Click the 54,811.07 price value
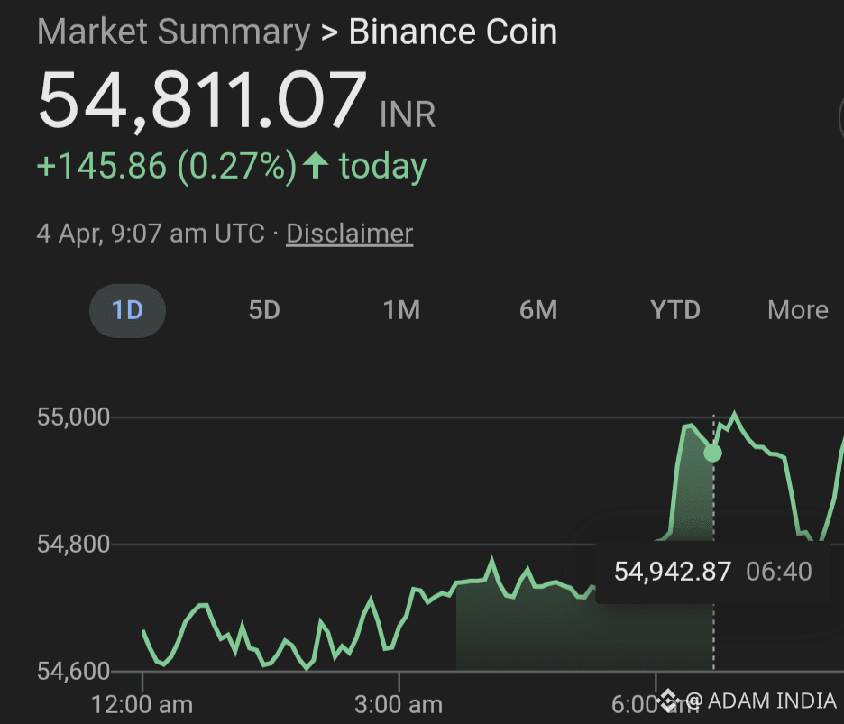Image resolution: width=844 pixels, height=724 pixels. click(x=202, y=100)
